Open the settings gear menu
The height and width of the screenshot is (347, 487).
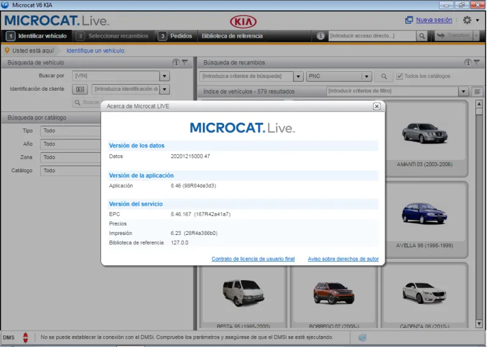tap(468, 20)
